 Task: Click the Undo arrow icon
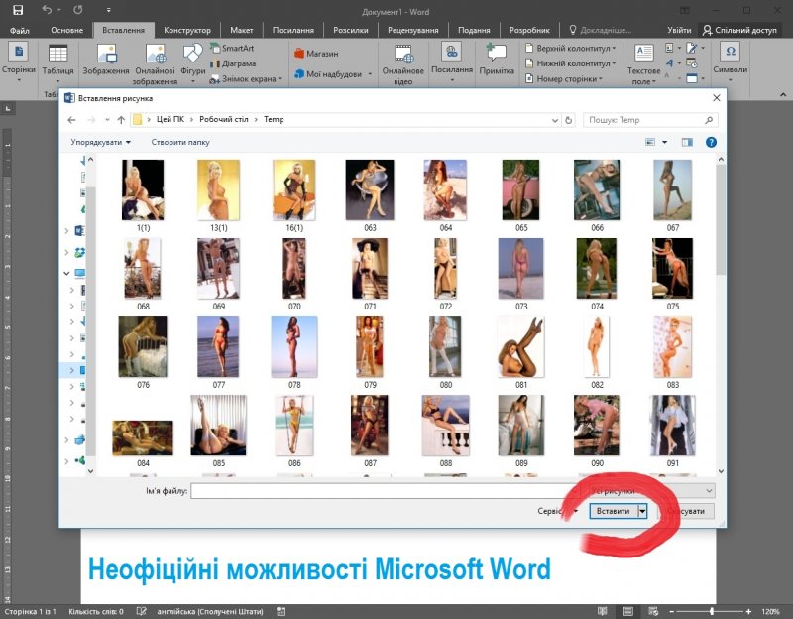pos(46,9)
